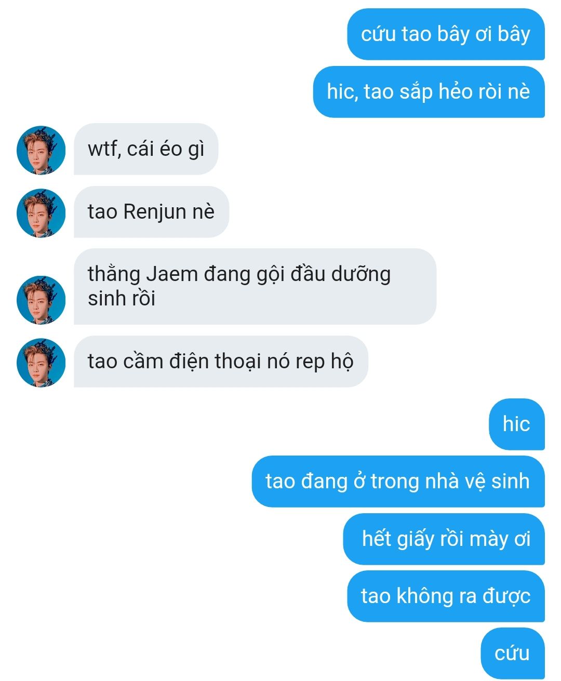561x681 pixels.
Task: Select the "tao Renjun nè" message bubble
Action: pyautogui.click(x=151, y=212)
